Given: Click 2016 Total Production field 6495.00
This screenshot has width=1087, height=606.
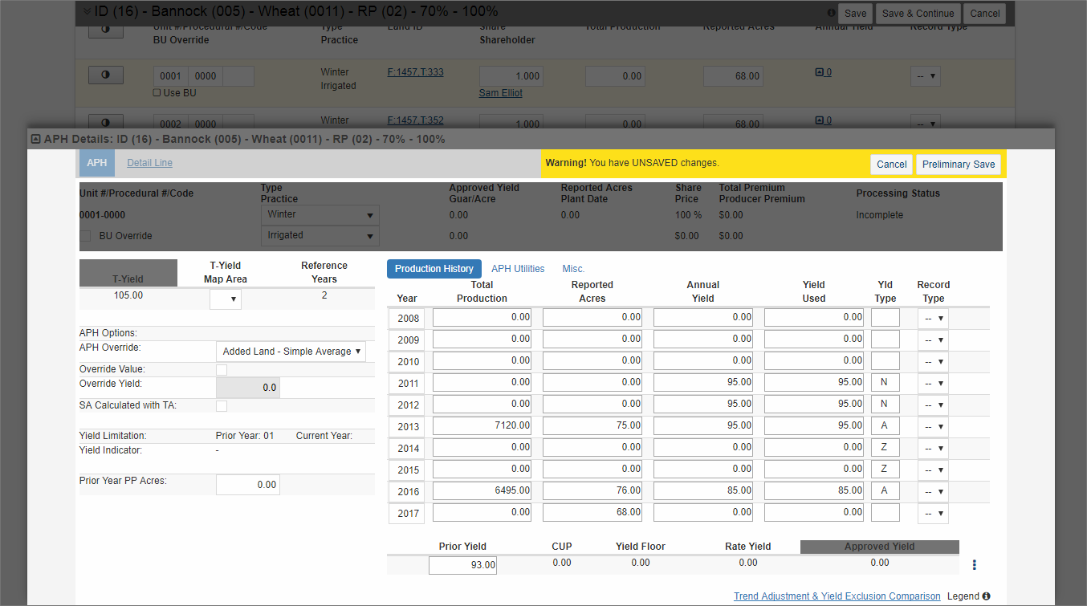Looking at the screenshot, I should tap(482, 490).
